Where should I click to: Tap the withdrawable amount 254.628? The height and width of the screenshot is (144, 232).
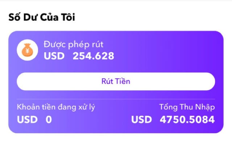point(94,56)
